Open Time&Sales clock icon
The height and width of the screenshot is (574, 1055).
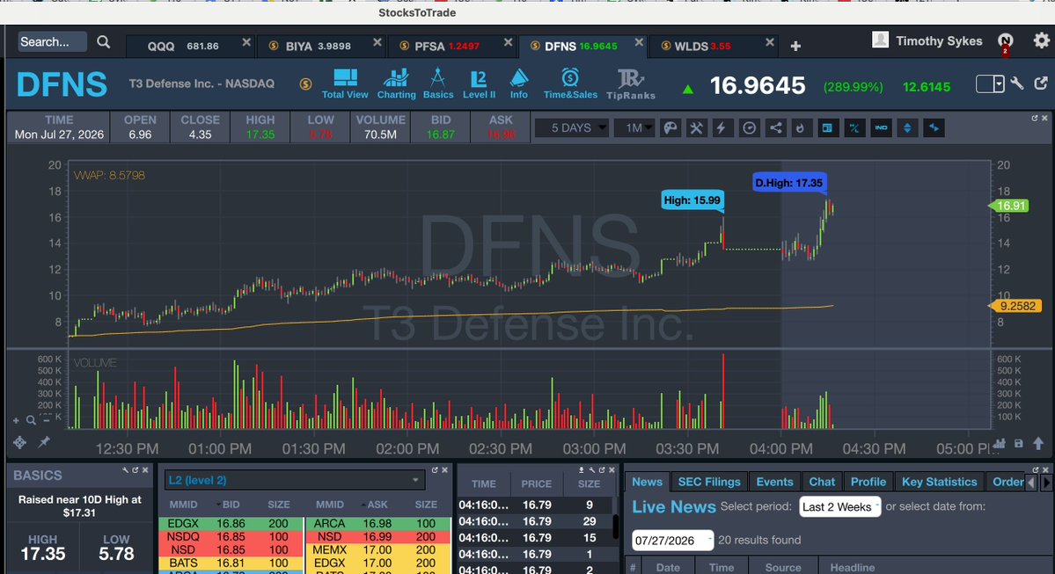(570, 84)
